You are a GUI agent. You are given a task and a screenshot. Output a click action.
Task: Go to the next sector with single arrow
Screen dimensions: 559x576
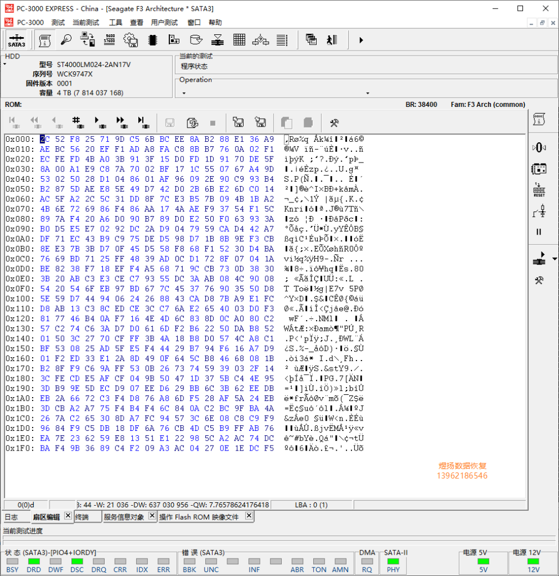[x=99, y=122]
